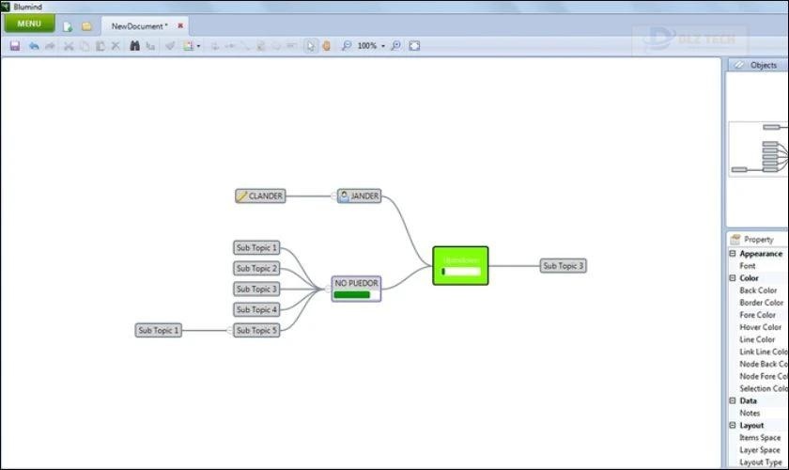Paste from clipboard in toolbar
Screen dimensions: 789x470
[x=101, y=46]
